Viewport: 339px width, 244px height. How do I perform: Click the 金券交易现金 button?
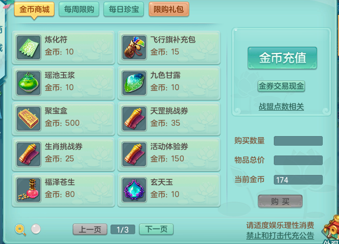point(281,86)
